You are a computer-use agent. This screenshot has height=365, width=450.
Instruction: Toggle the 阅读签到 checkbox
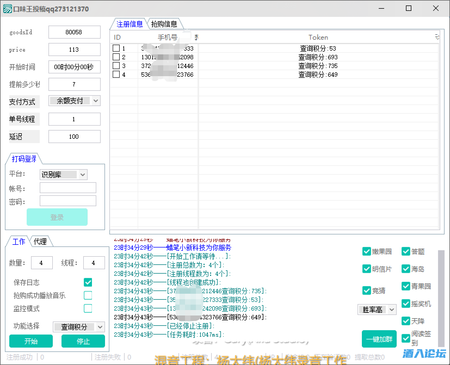coord(406,338)
